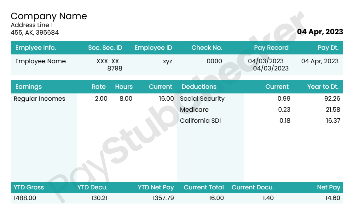Click the 'Employee ID' header
This screenshot has width=353, height=213.
coord(153,48)
